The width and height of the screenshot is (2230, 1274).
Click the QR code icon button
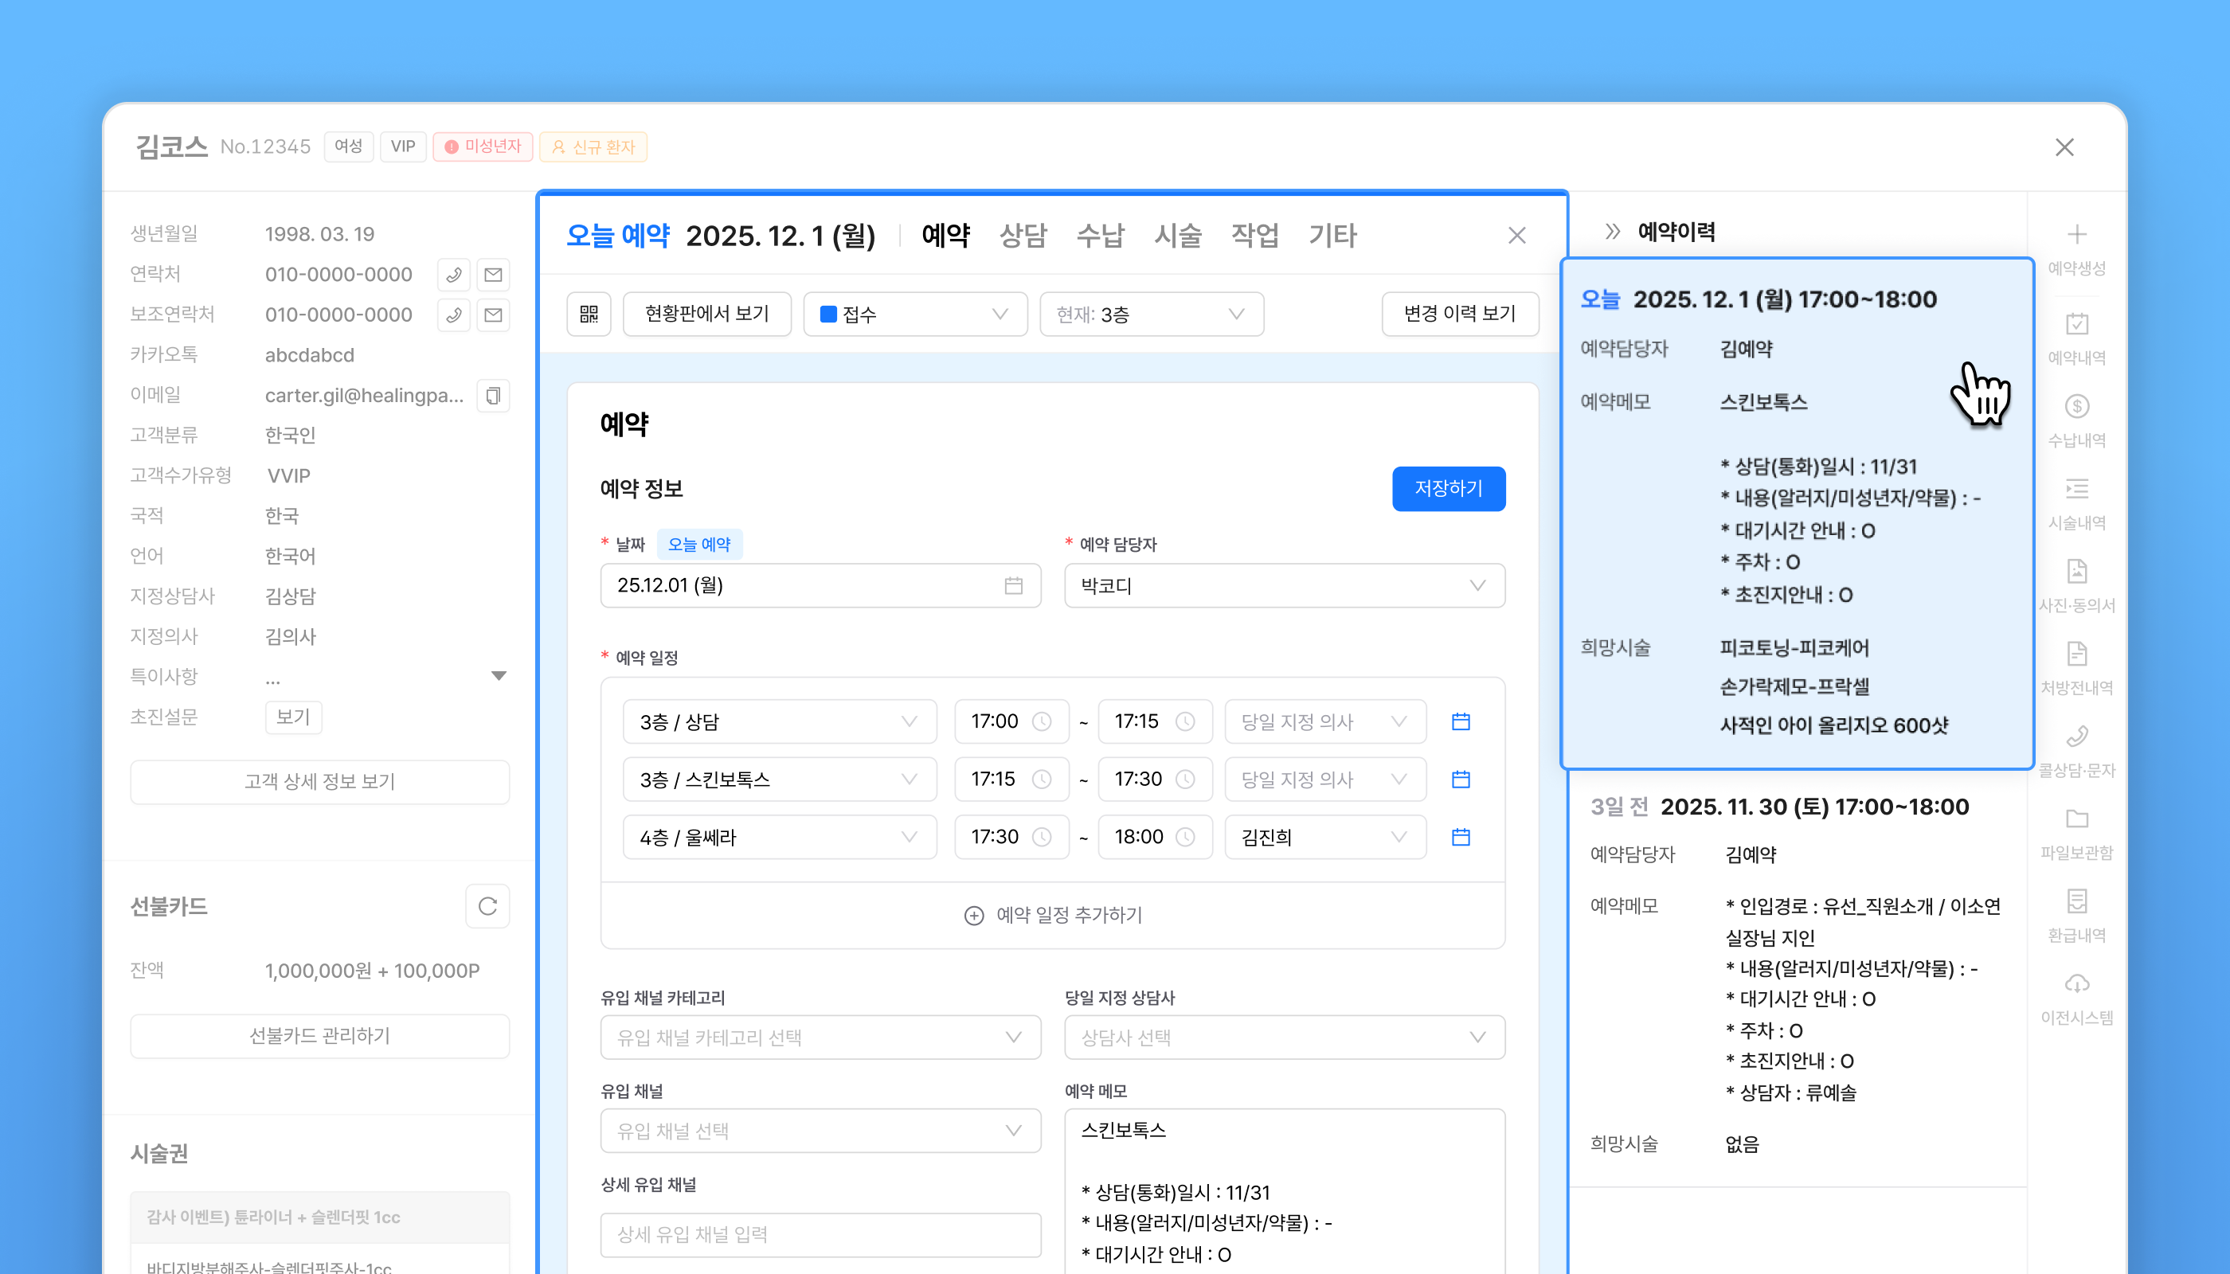589,315
